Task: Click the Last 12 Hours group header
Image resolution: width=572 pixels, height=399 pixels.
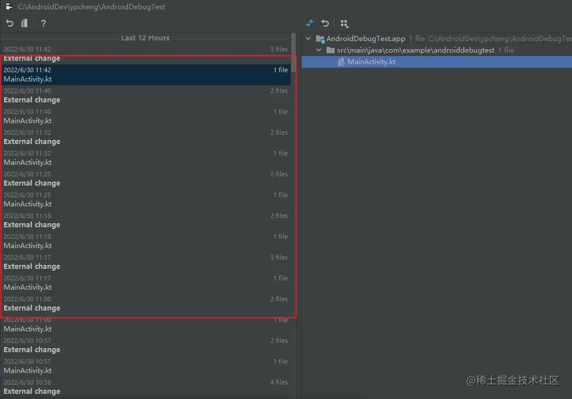Action: [x=145, y=38]
